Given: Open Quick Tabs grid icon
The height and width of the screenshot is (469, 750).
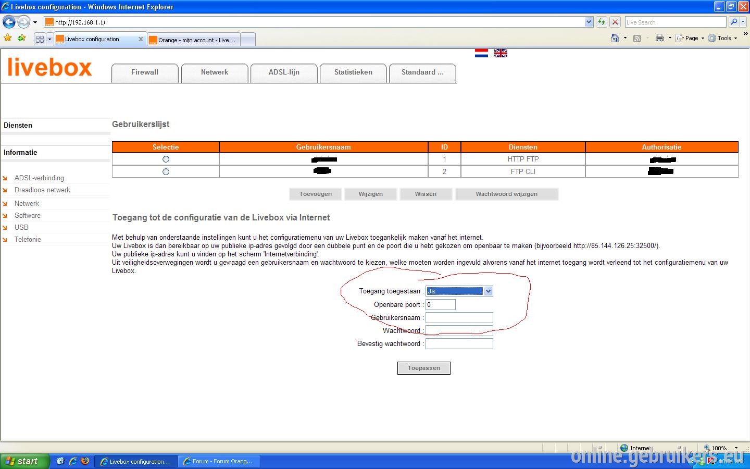Looking at the screenshot, I should [x=40, y=39].
